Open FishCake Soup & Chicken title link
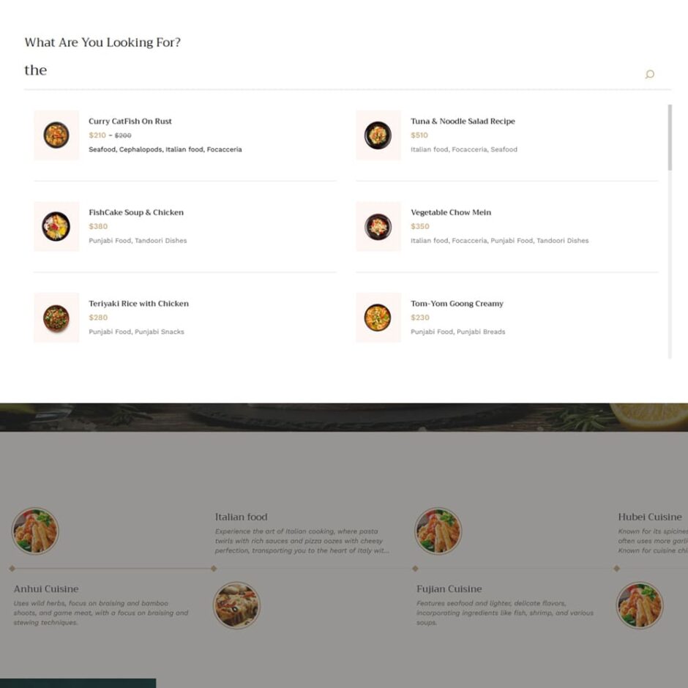 click(x=136, y=212)
